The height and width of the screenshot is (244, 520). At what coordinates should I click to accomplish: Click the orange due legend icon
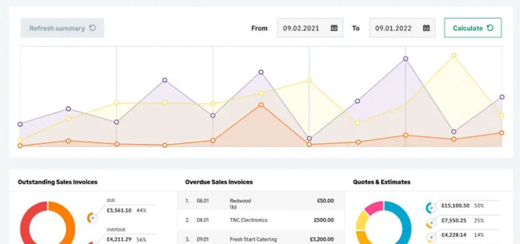click(x=92, y=218)
